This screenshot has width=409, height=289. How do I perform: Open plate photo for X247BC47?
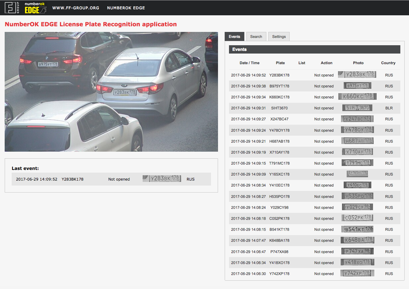coord(357,119)
